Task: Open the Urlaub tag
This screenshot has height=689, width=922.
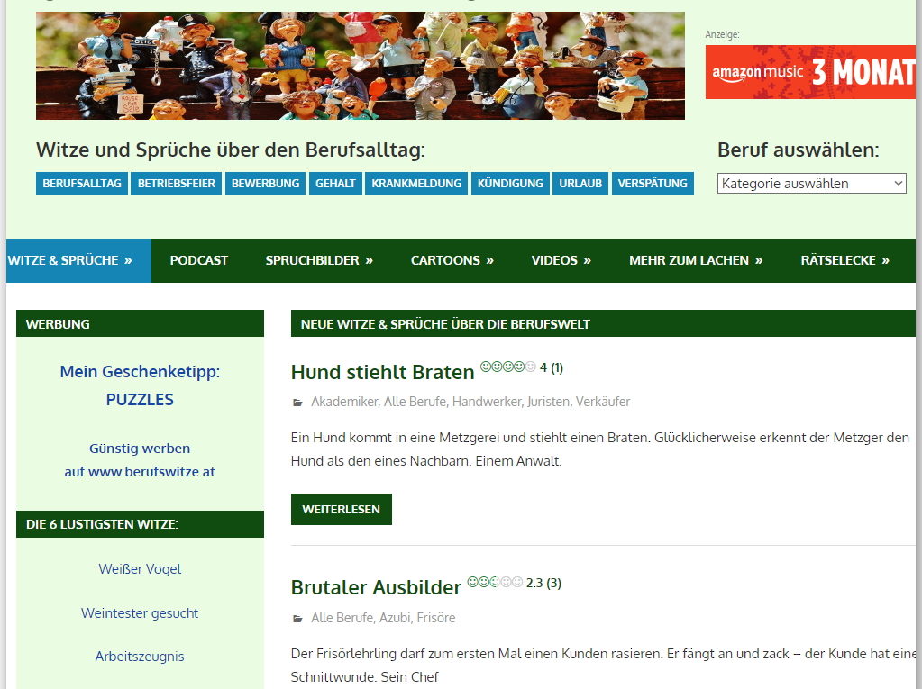Action: [x=580, y=183]
